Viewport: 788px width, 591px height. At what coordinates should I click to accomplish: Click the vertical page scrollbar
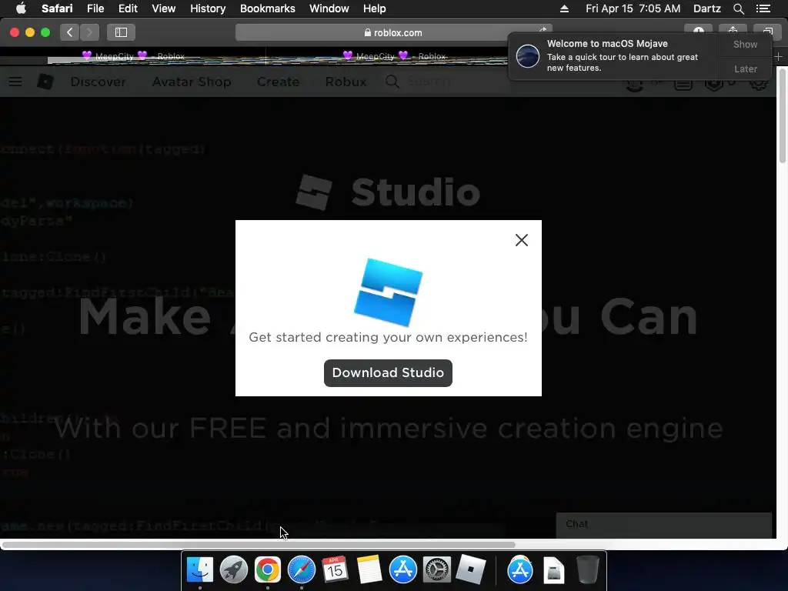783,115
